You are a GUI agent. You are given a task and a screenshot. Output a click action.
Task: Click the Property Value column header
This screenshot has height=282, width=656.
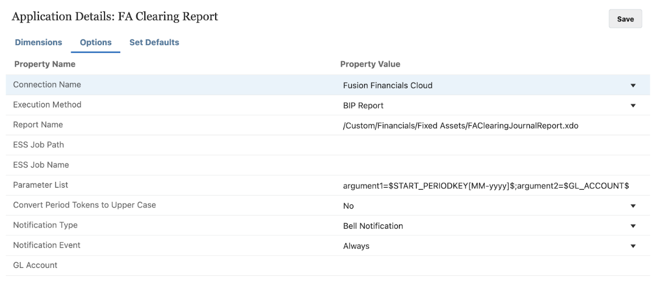click(x=370, y=64)
